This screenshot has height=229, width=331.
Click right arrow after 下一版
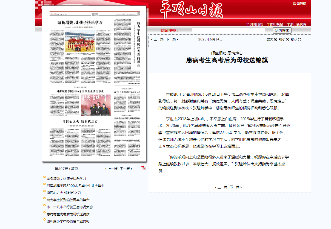(132, 169)
